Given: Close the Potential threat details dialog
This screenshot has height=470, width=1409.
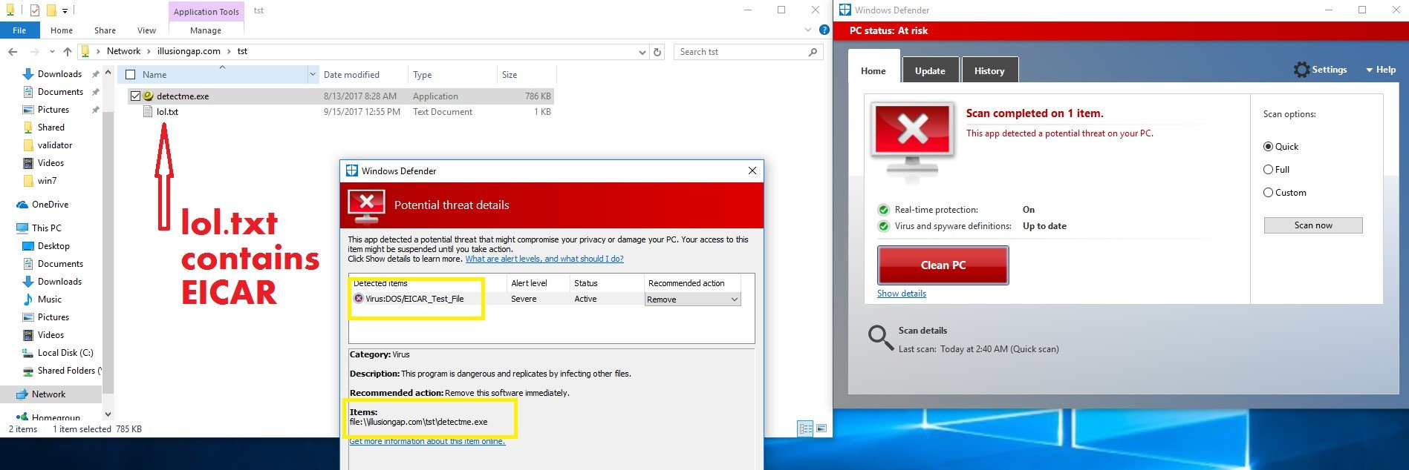Looking at the screenshot, I should point(752,171).
